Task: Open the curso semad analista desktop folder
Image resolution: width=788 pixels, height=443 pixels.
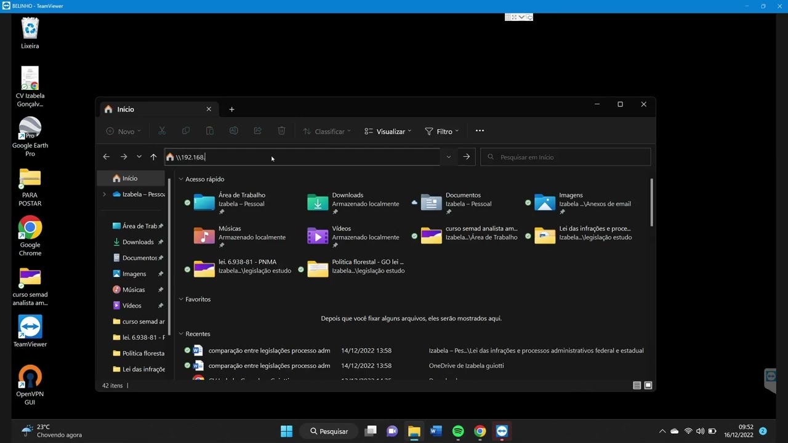Action: 30,286
